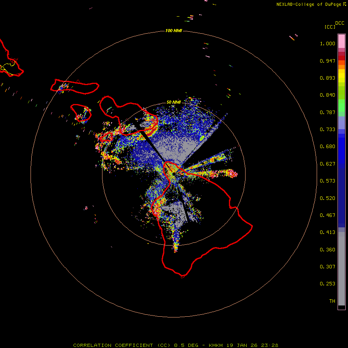Click the DCC label above the color bar
The image size is (348, 348).
[x=339, y=23]
